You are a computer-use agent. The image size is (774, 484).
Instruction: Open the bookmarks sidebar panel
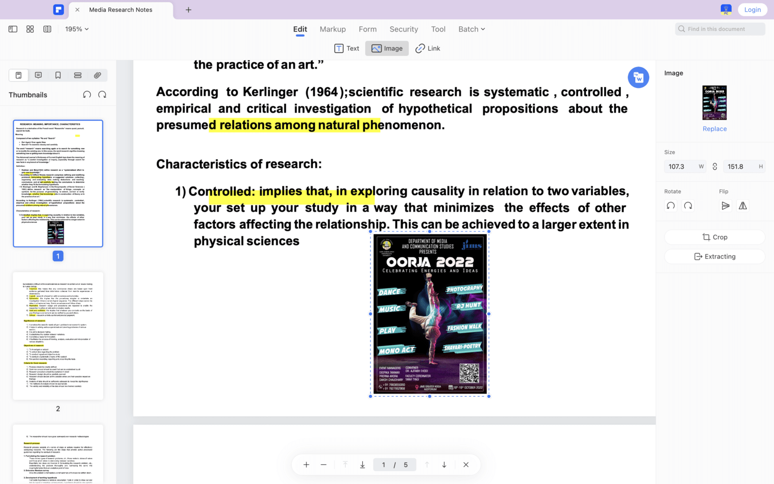[x=58, y=75]
